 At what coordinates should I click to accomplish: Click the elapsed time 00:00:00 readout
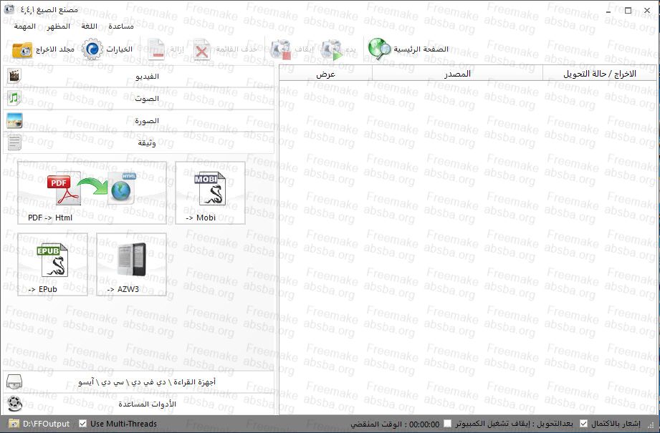(x=424, y=424)
